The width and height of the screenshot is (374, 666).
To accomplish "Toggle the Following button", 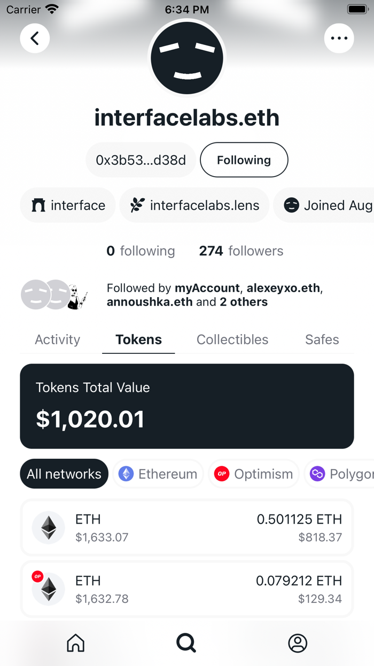I will pyautogui.click(x=244, y=160).
